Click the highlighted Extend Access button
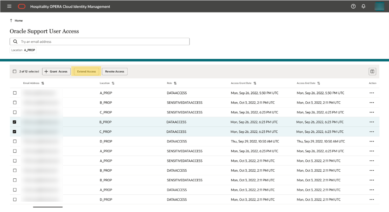 pos(86,71)
